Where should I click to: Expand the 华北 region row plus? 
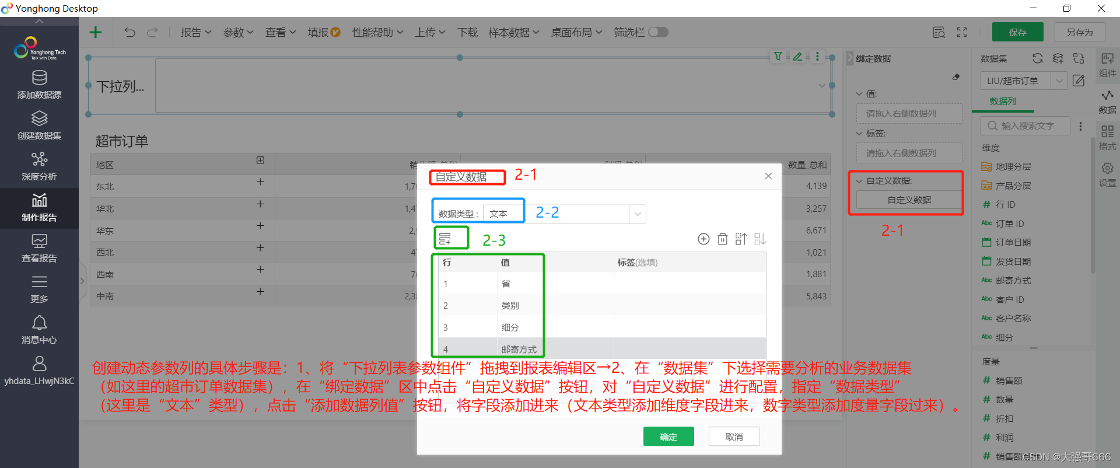click(260, 204)
